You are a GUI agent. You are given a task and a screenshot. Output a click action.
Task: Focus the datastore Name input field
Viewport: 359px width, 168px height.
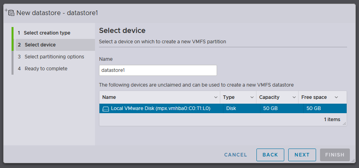(158, 70)
